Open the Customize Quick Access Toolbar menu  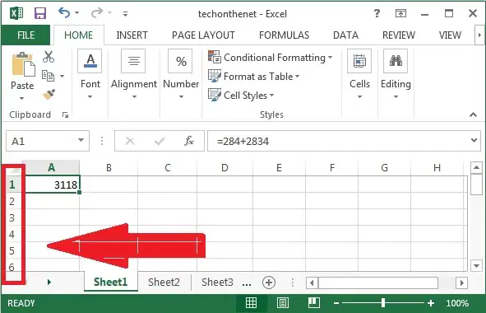(125, 14)
